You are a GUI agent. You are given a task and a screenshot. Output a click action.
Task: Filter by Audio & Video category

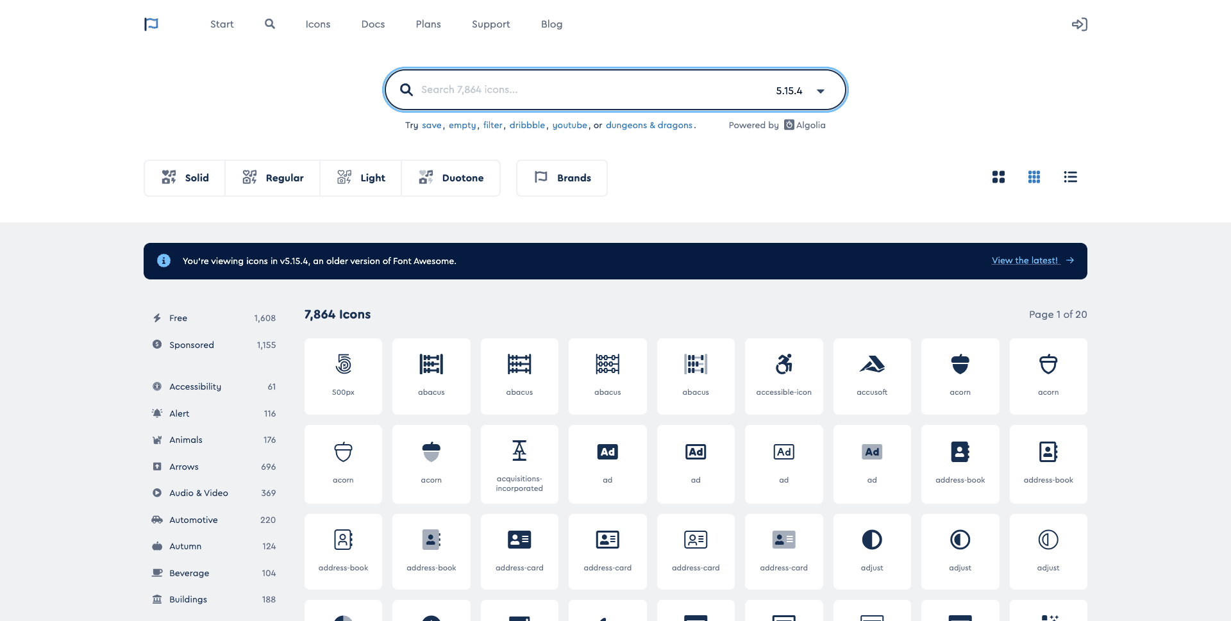(x=214, y=493)
